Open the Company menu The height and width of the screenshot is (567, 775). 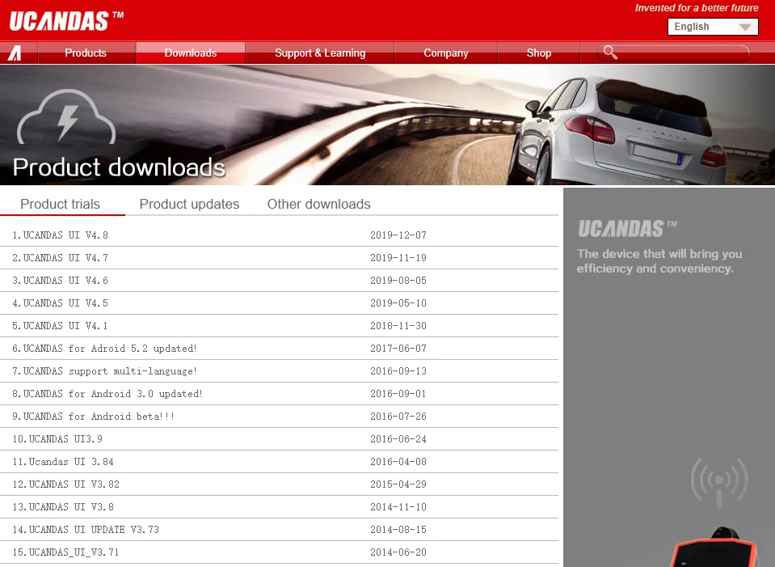click(446, 53)
